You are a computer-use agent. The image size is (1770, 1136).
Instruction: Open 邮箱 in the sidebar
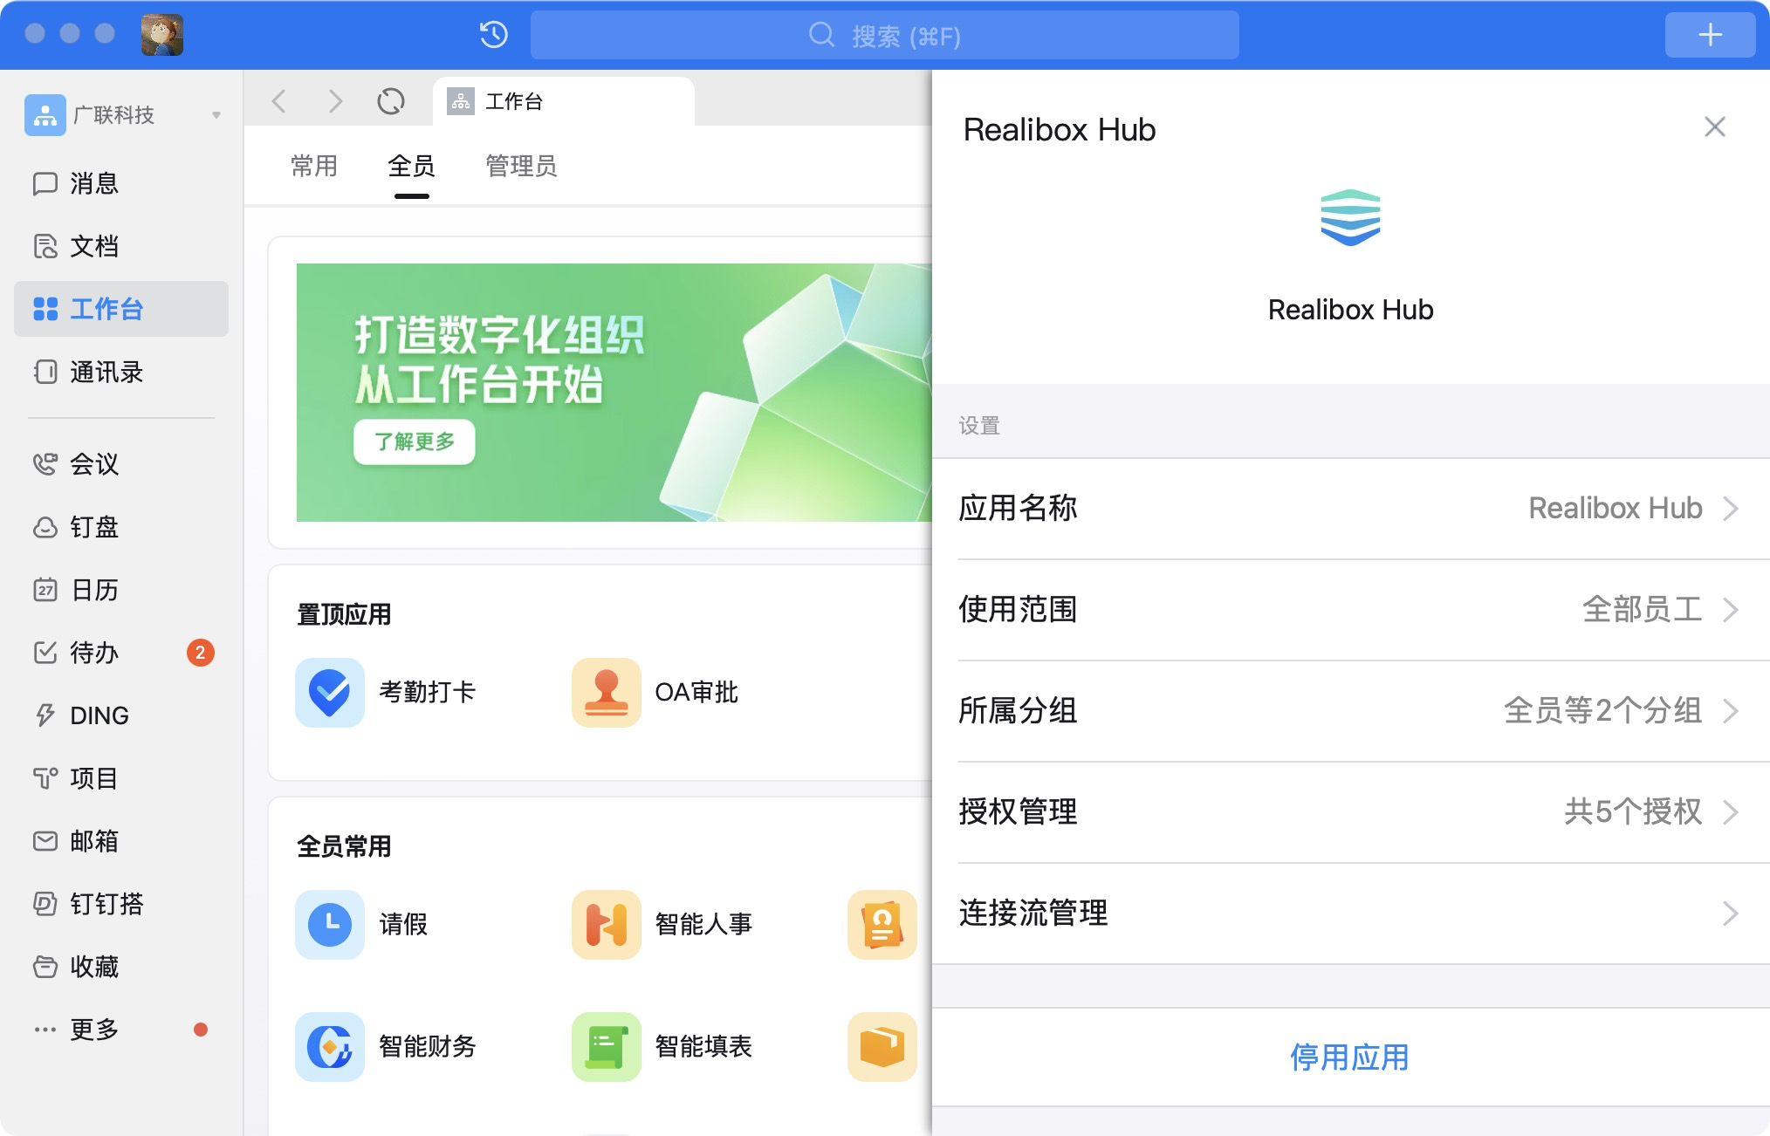[120, 841]
